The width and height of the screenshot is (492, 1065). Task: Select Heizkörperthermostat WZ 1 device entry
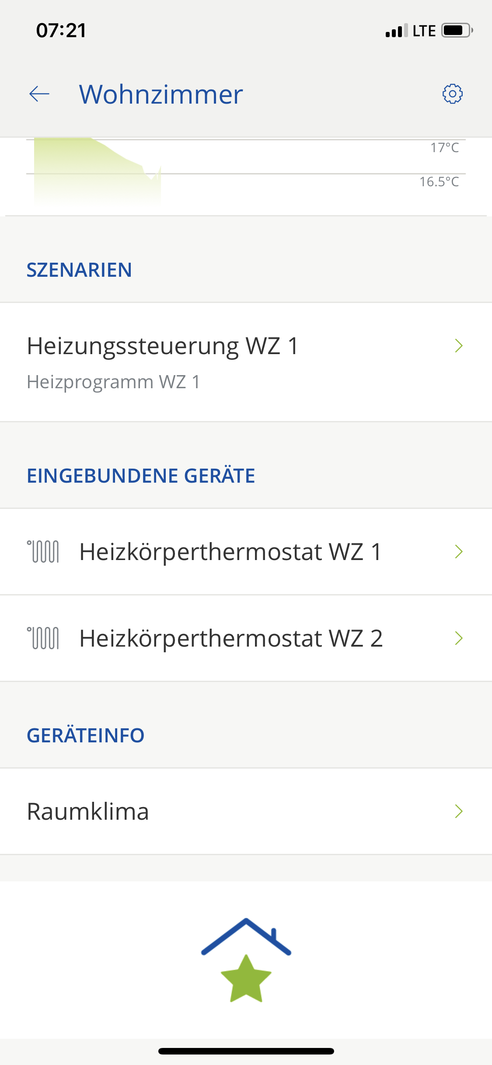tap(231, 552)
